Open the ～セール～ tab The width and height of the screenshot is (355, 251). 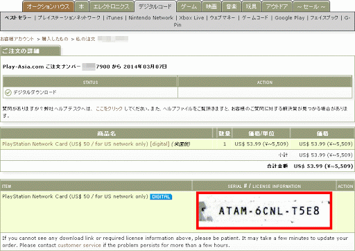coord(311,6)
